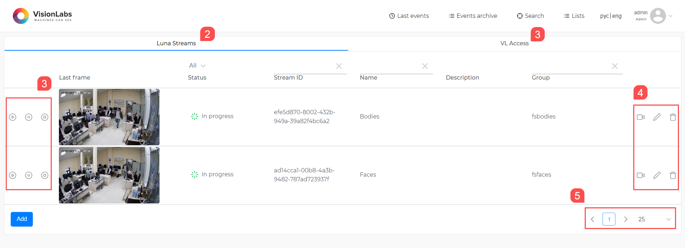This screenshot has width=685, height=248.
Task: Open the page size 25 dropdown
Action: (655, 219)
